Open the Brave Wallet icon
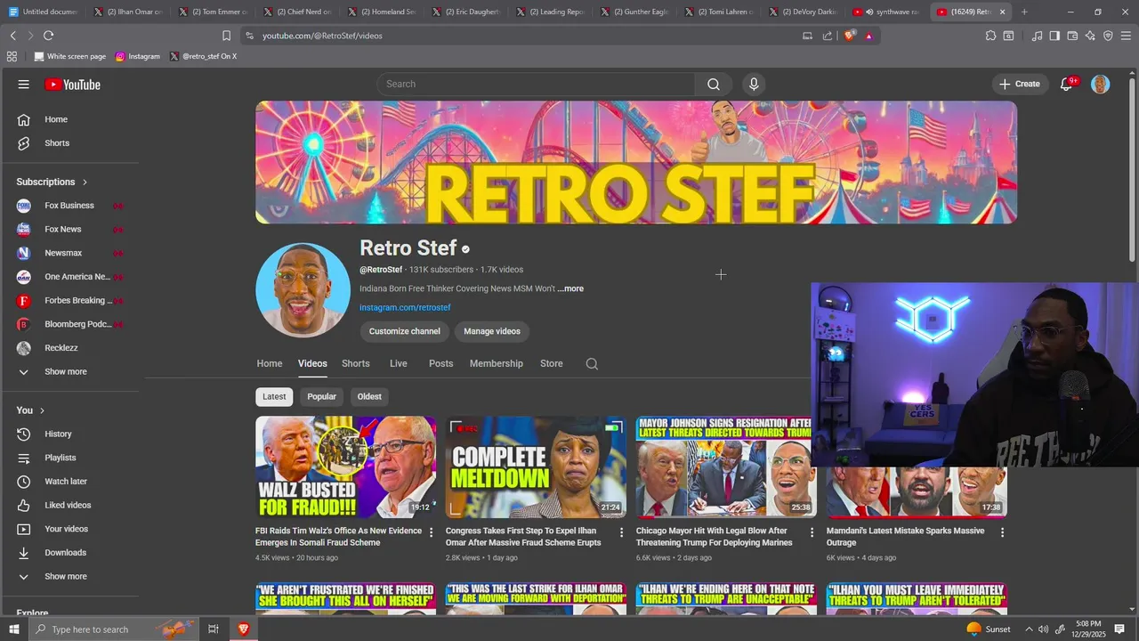 coord(1072,36)
